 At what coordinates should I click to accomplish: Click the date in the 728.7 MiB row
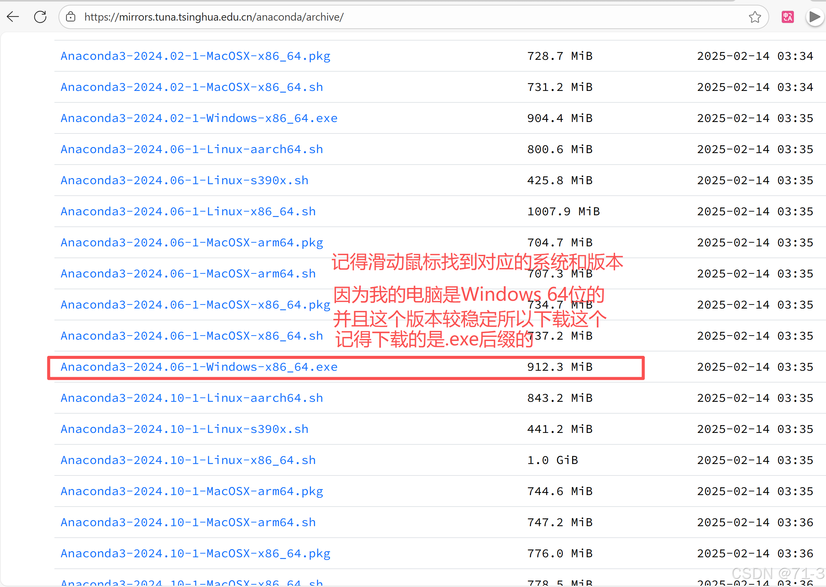(x=755, y=56)
